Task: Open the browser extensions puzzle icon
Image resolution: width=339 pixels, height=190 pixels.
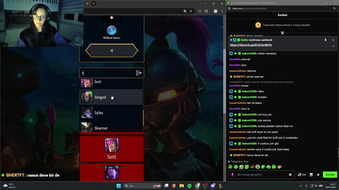Action: [x=206, y=11]
